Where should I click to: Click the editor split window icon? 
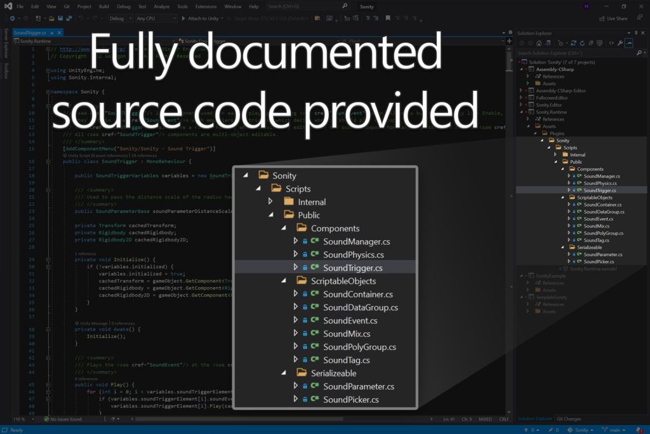pyautogui.click(x=509, y=41)
